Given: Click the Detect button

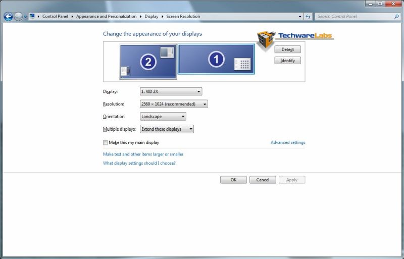Looking at the screenshot, I should point(287,49).
